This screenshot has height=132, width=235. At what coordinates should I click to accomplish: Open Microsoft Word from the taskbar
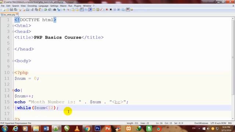click(x=46, y=129)
